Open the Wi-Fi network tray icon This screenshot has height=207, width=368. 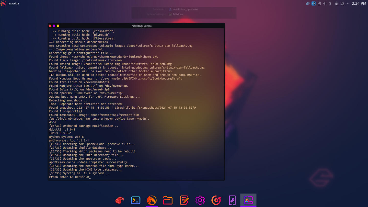click(x=342, y=4)
